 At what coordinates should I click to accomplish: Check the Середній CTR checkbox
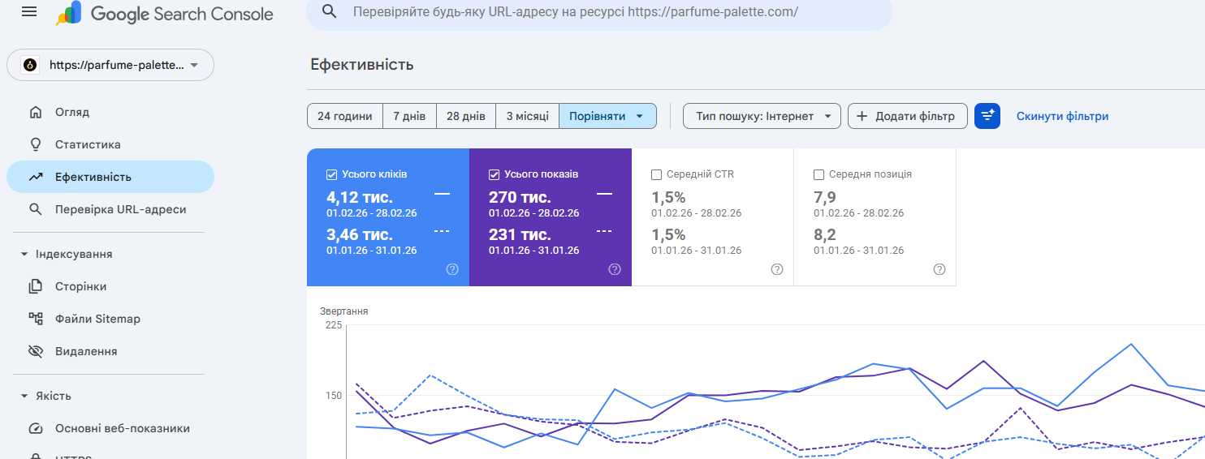656,174
